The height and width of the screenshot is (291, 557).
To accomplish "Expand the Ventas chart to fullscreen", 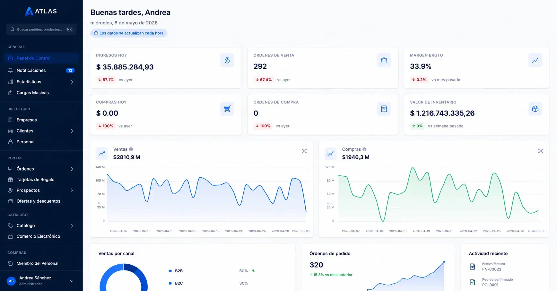I will click(304, 151).
